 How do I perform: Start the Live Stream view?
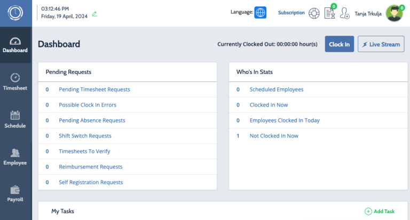pos(381,44)
